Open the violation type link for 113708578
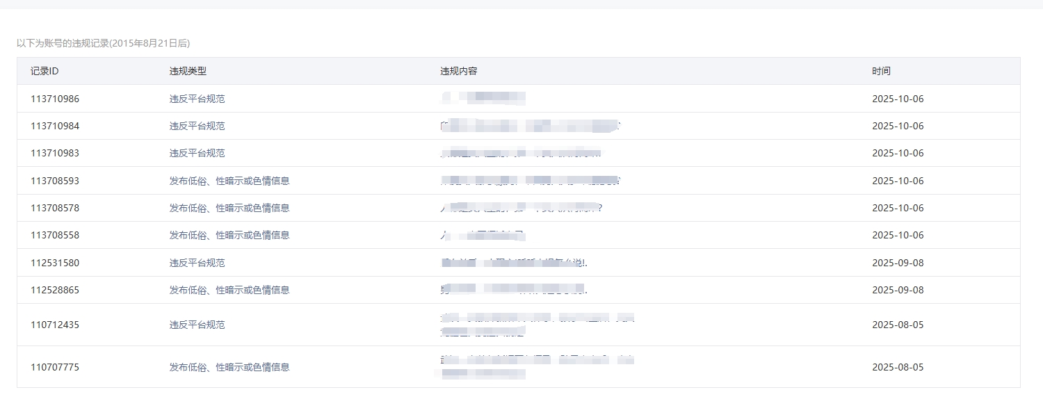 (x=229, y=208)
